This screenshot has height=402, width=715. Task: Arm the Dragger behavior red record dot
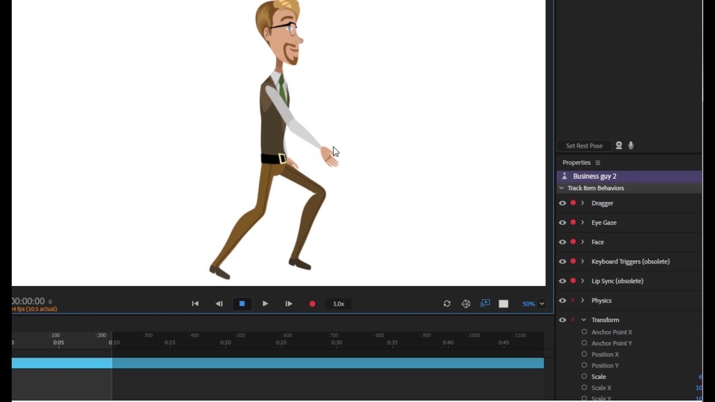pos(573,203)
